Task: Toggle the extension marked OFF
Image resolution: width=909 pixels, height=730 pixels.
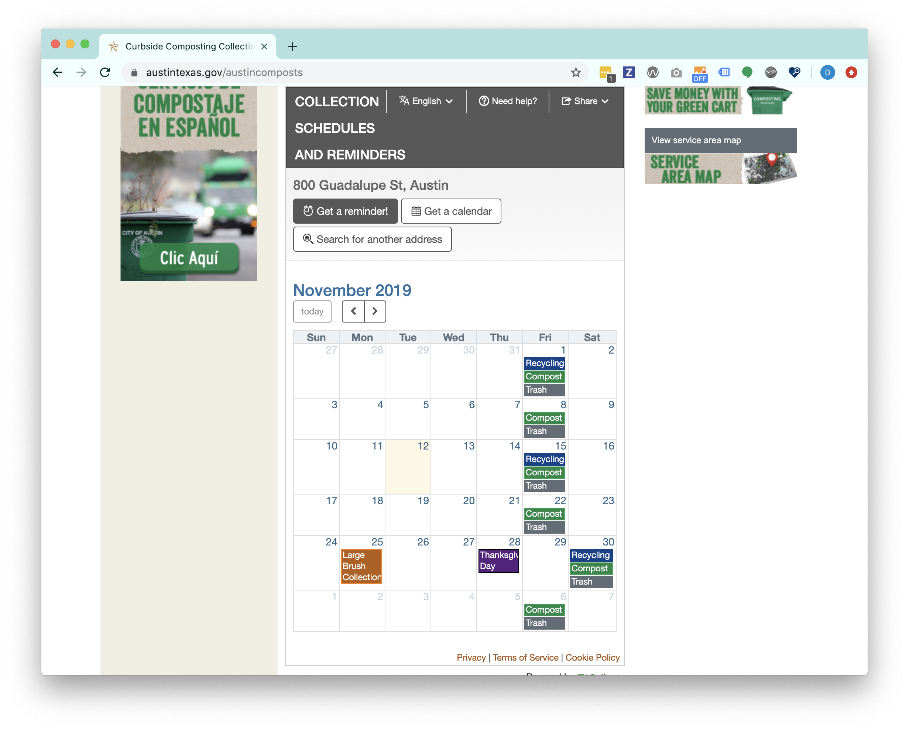Action: pyautogui.click(x=699, y=74)
